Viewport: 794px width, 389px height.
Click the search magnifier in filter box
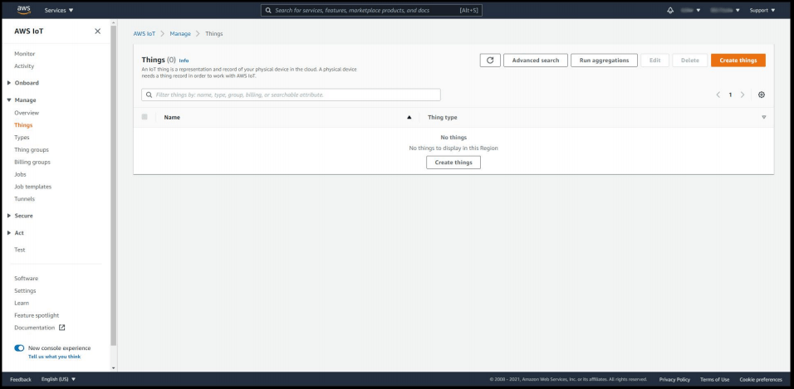(x=149, y=95)
